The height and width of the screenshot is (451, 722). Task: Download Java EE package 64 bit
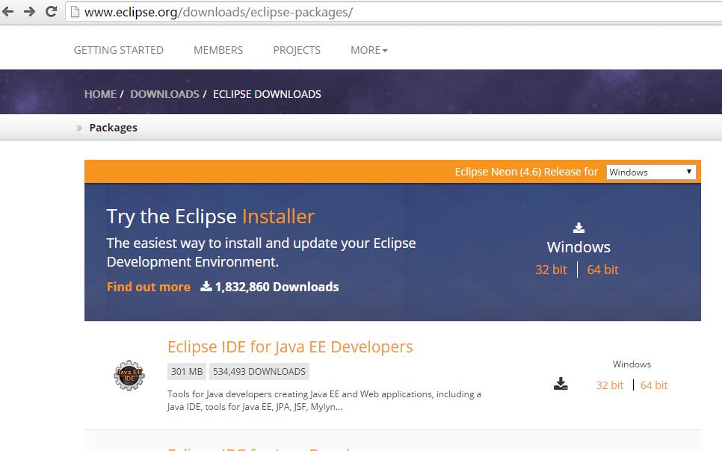[654, 385]
